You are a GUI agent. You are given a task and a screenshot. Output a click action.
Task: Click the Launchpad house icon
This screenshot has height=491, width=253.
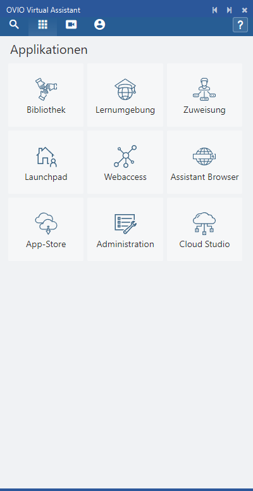click(x=46, y=156)
